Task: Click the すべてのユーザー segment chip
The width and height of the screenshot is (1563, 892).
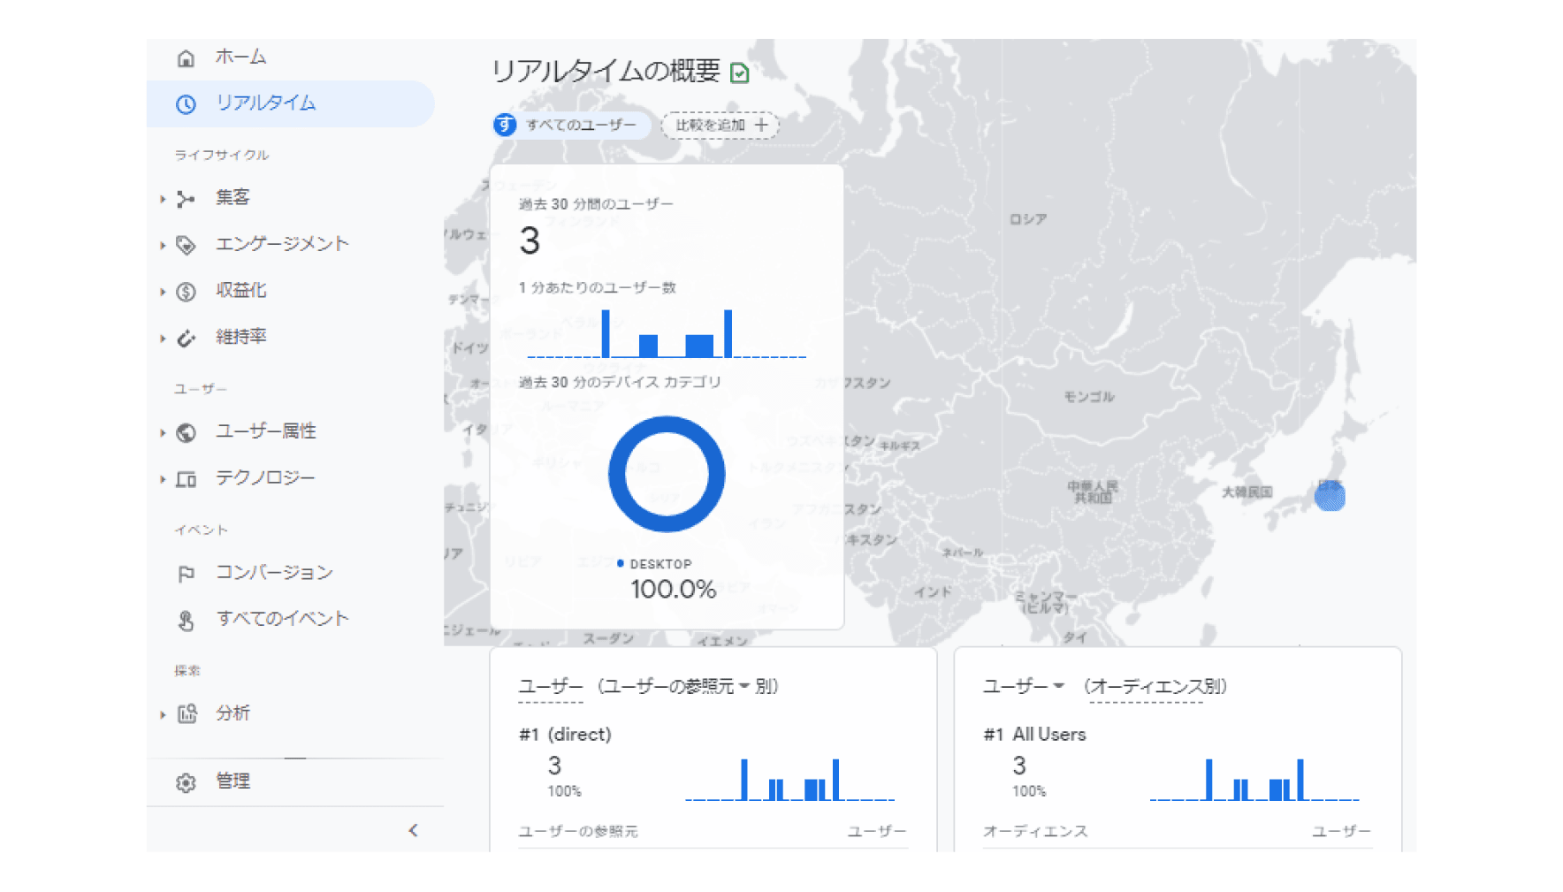Action: point(572,125)
